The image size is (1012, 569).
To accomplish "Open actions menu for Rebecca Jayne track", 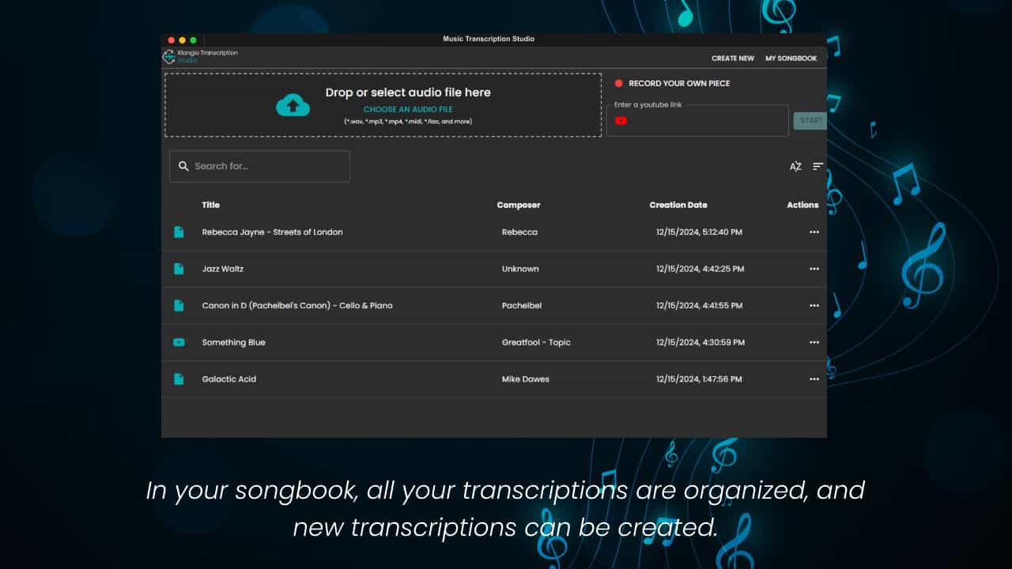I will tap(814, 232).
